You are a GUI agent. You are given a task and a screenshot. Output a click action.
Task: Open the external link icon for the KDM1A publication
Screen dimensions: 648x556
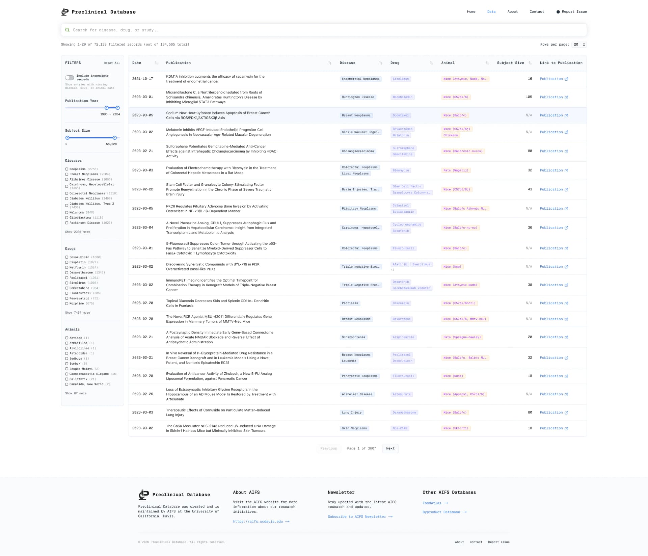[x=566, y=79]
